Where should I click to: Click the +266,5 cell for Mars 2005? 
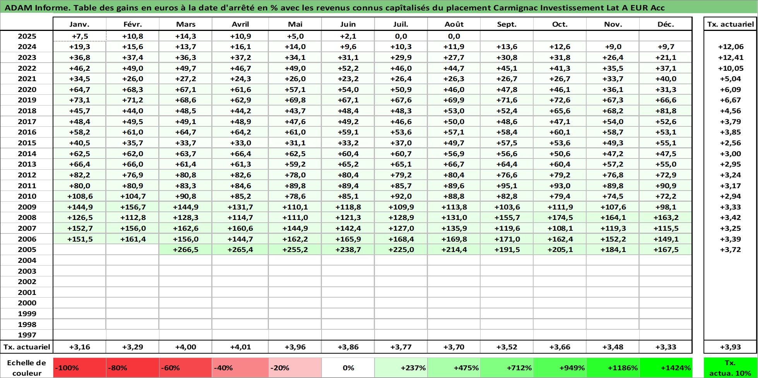pyautogui.click(x=185, y=249)
